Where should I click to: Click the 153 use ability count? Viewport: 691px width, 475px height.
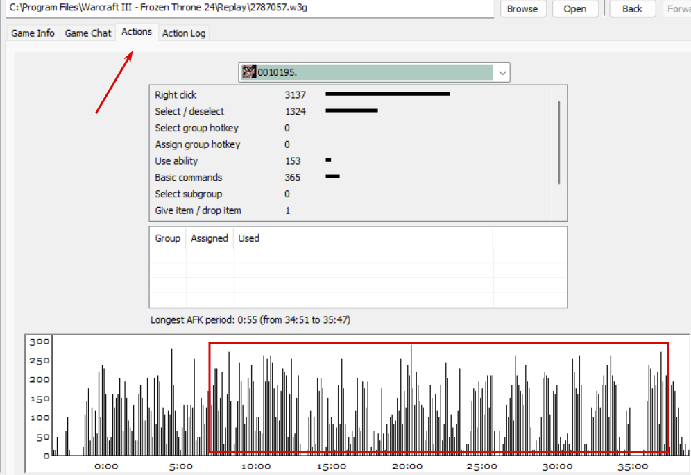click(293, 161)
